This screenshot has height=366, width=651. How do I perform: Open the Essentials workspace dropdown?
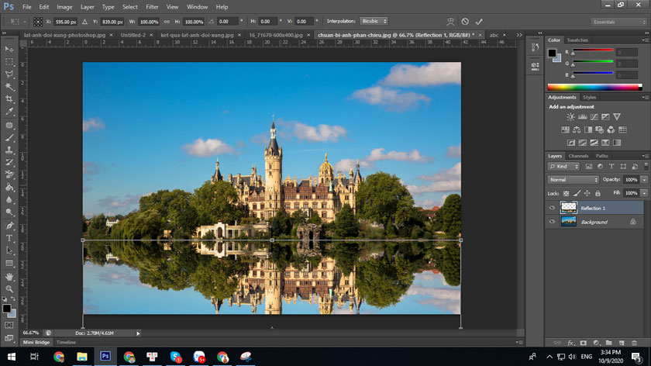coord(618,22)
